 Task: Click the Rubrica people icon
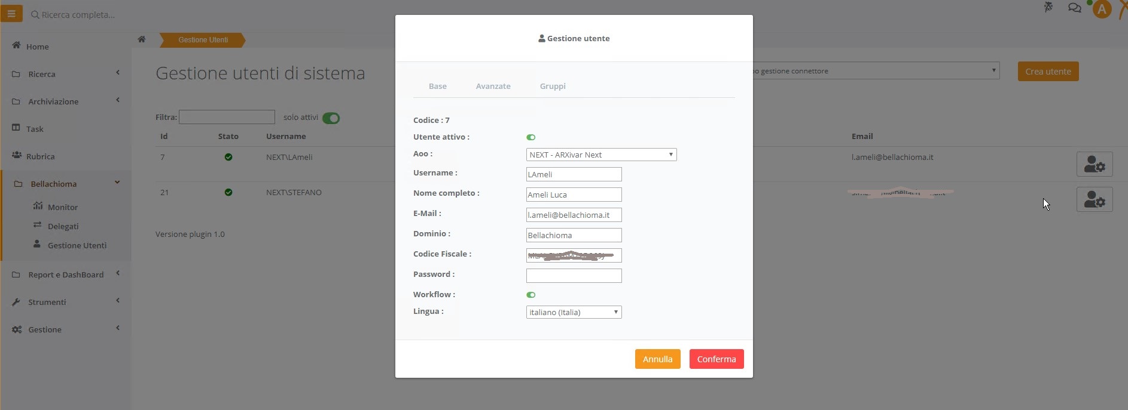(16, 155)
